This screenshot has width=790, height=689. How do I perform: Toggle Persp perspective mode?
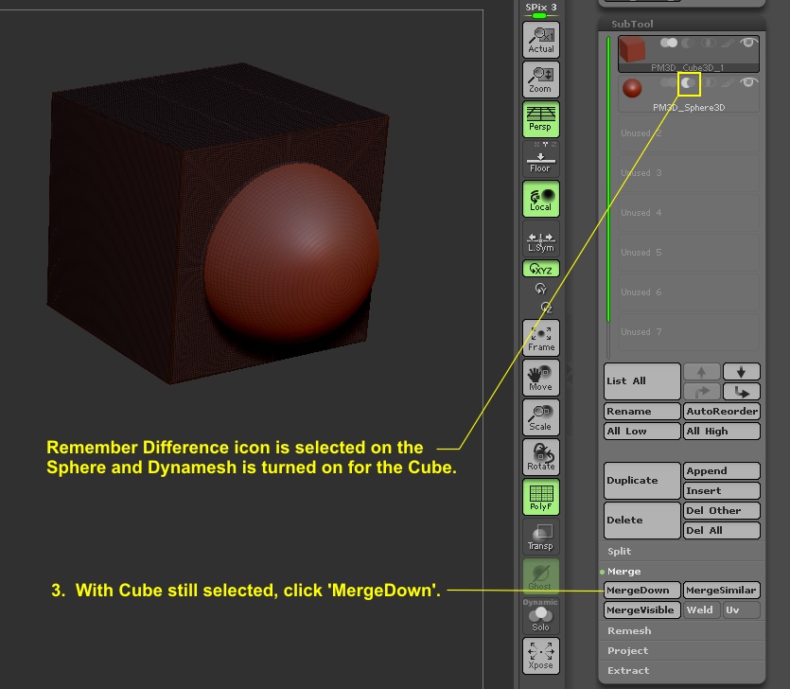540,119
